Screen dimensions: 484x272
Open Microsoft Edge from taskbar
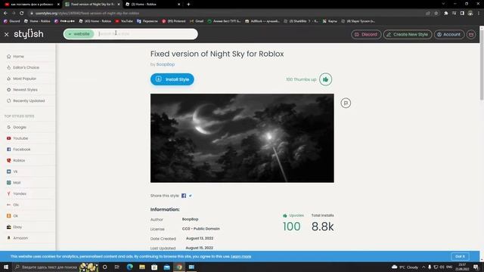(129, 267)
